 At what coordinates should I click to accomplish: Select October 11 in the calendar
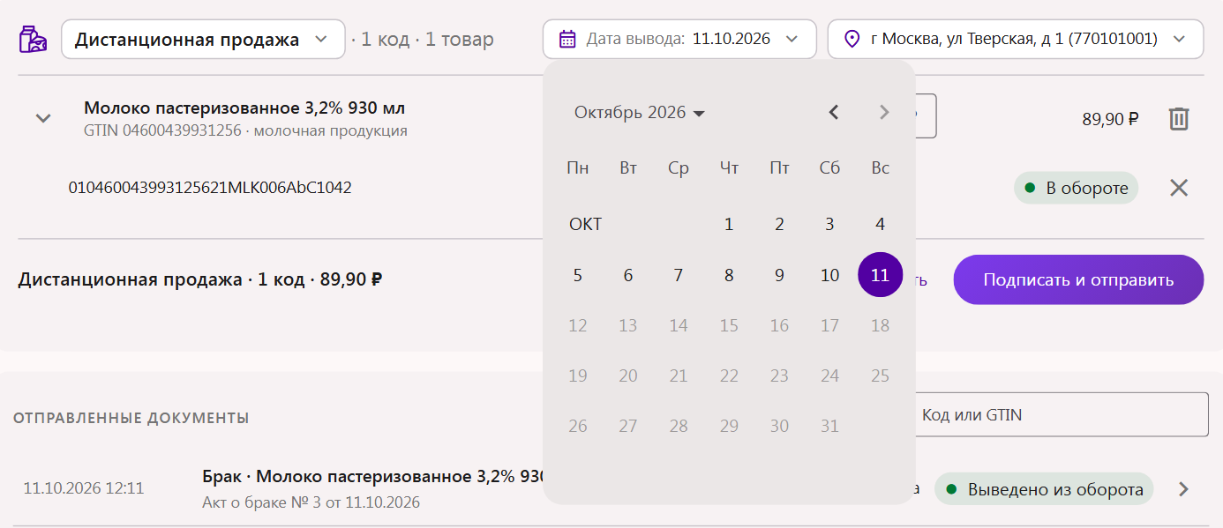(880, 275)
